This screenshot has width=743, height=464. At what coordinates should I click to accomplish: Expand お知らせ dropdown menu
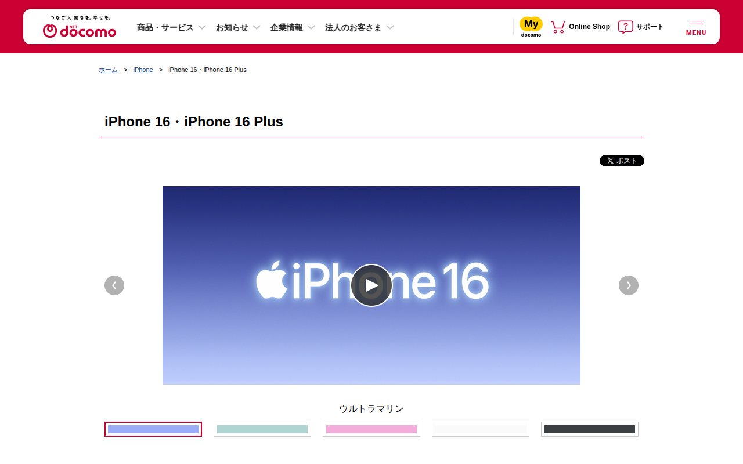click(238, 27)
